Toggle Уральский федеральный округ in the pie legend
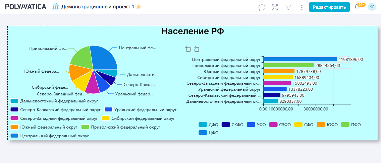Viewport: 381px width, 163px height. [x=141, y=109]
